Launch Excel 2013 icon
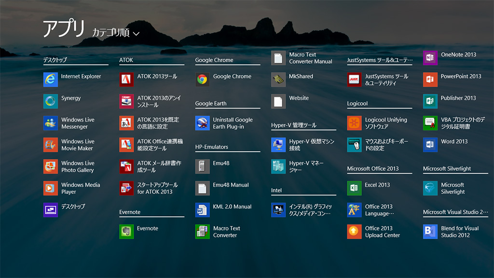Viewport: 494px width, 278px height. [355, 188]
